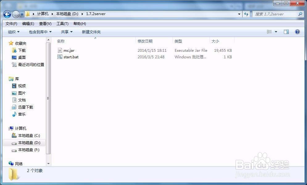Refresh the folder using address bar button
This screenshot has height=185, width=307.
pyautogui.click(x=246, y=14)
